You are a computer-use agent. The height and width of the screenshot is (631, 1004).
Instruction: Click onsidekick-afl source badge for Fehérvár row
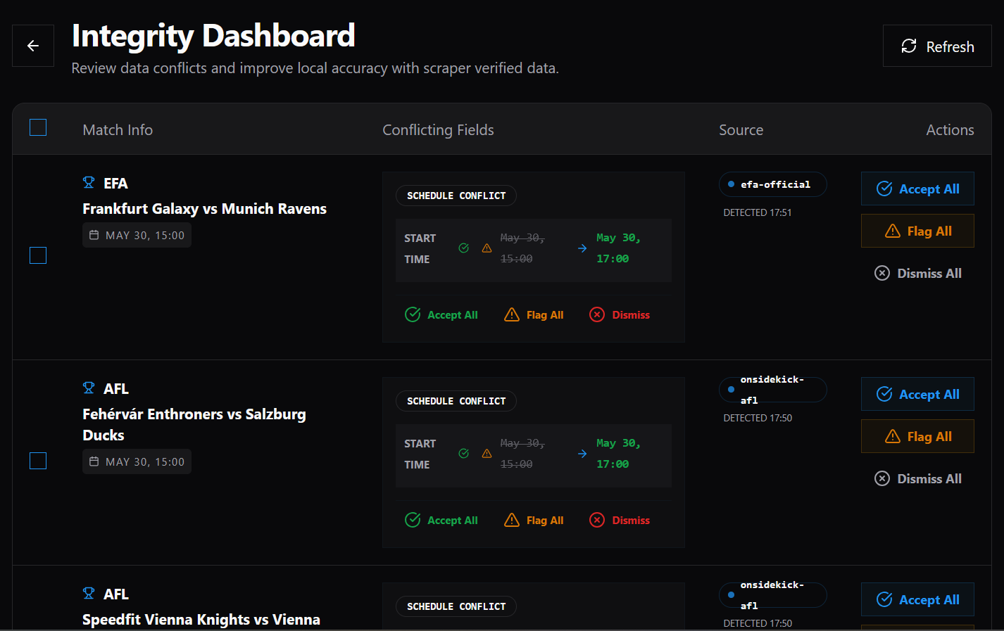point(772,390)
